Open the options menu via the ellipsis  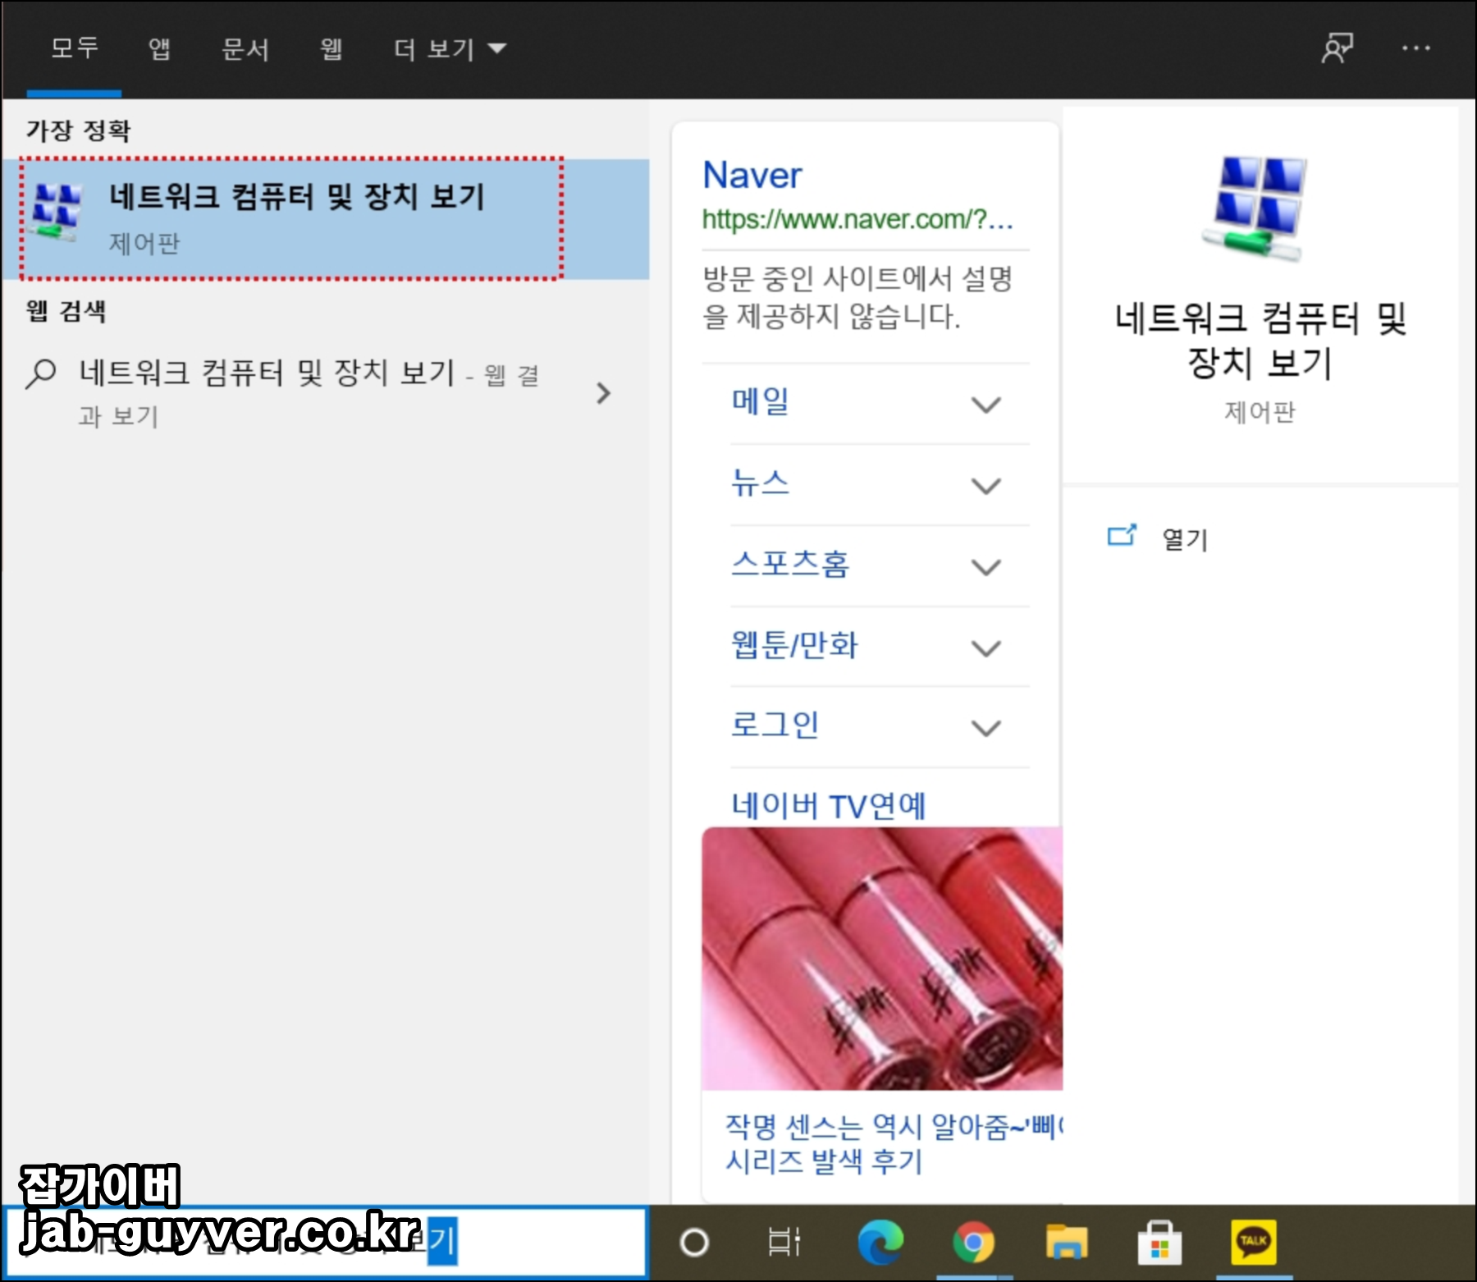pos(1417,48)
